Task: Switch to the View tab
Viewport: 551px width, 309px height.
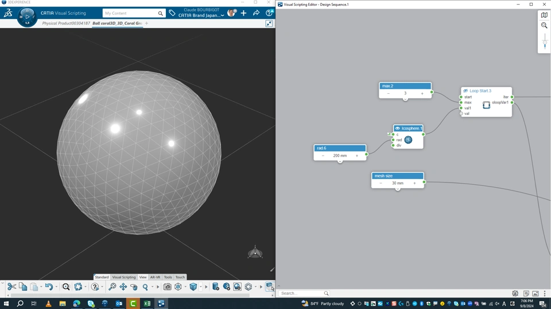Action: pyautogui.click(x=143, y=277)
